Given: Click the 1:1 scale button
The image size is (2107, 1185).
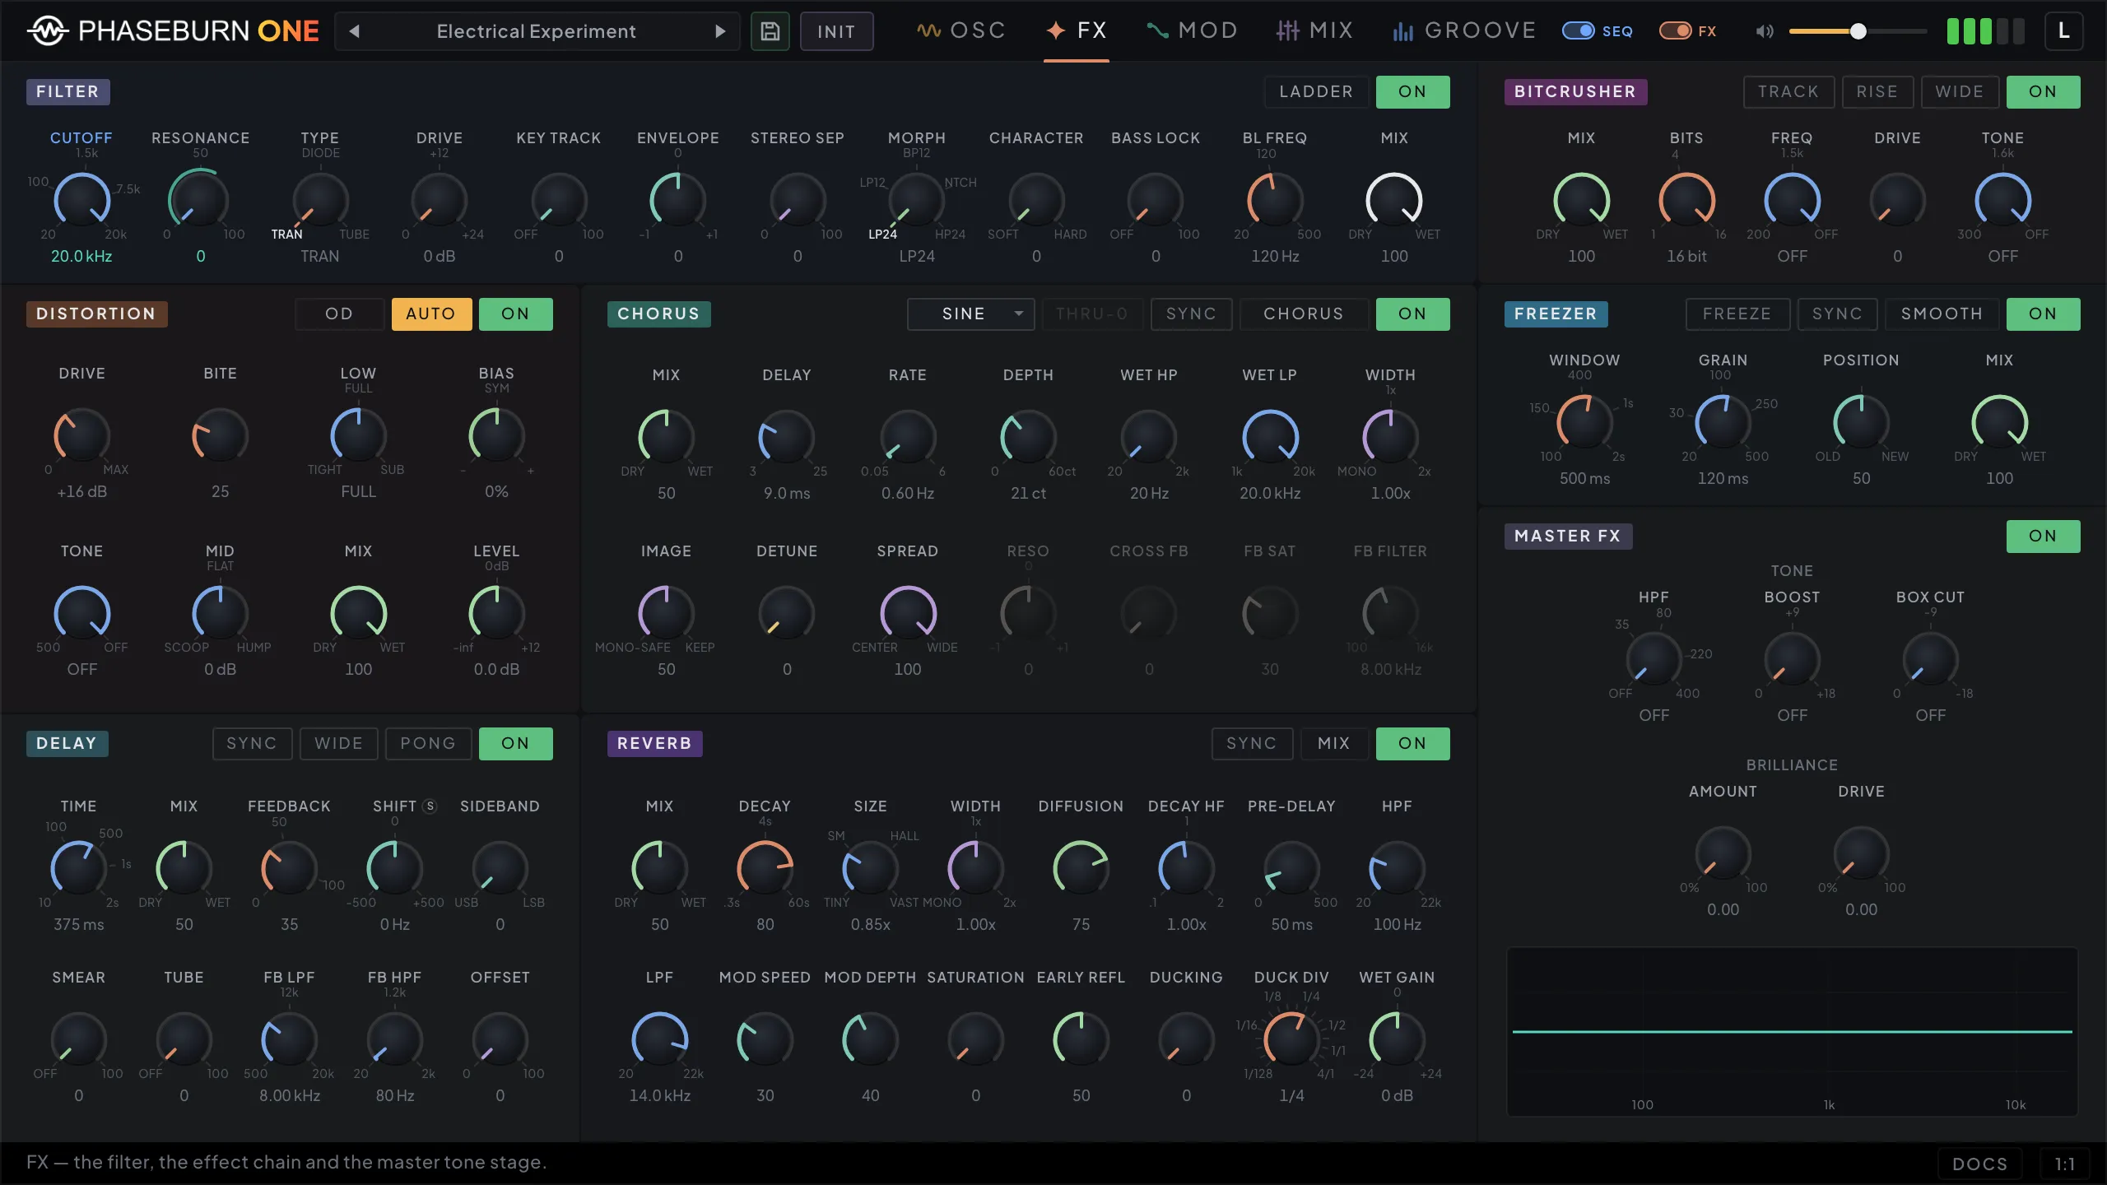Looking at the screenshot, I should click(2064, 1164).
